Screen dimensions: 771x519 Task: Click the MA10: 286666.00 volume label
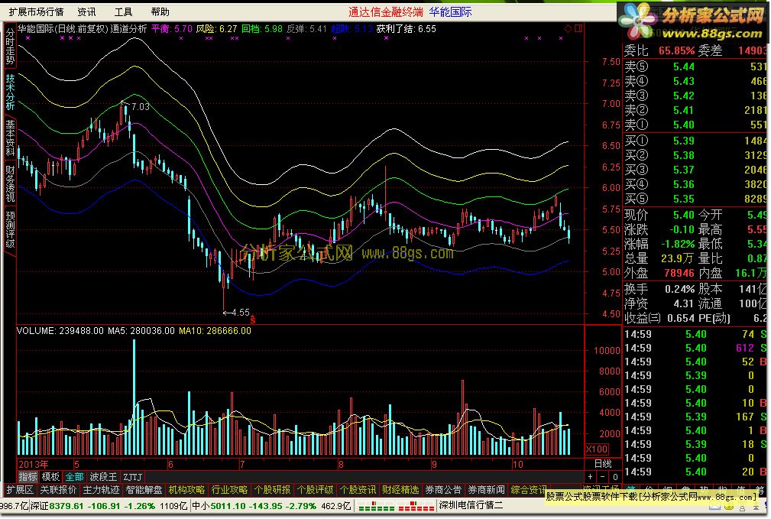click(x=215, y=331)
